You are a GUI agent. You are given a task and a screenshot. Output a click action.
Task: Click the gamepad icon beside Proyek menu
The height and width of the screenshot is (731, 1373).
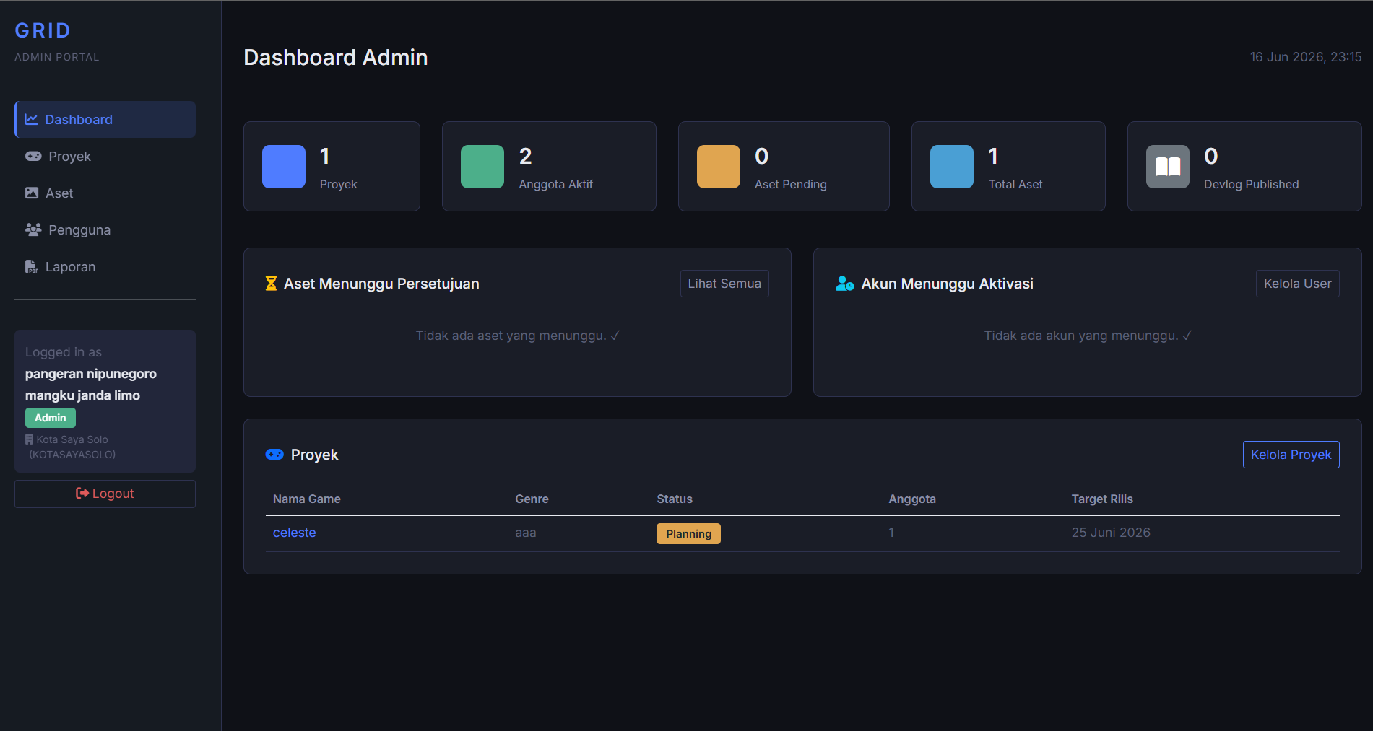[33, 156]
